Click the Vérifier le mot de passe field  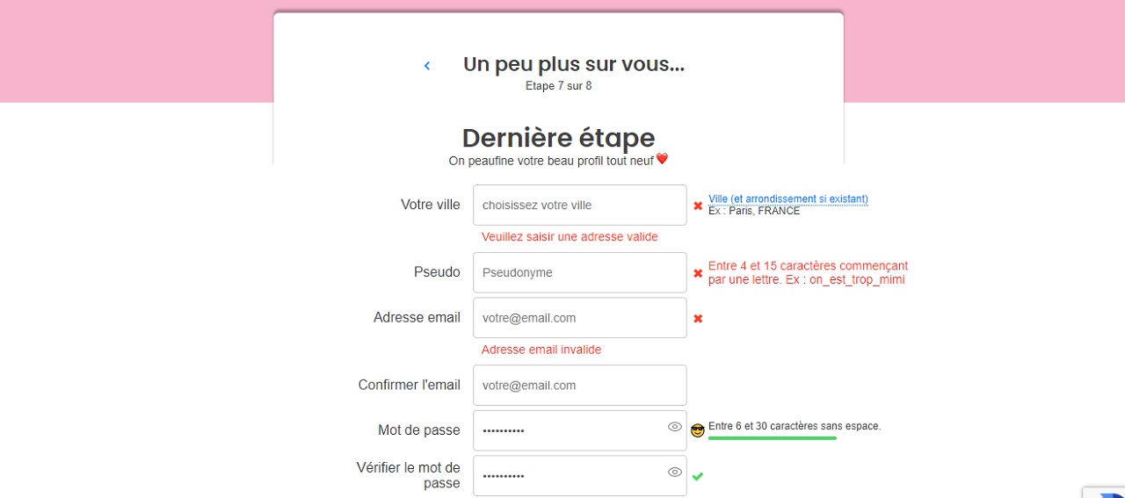pos(580,476)
